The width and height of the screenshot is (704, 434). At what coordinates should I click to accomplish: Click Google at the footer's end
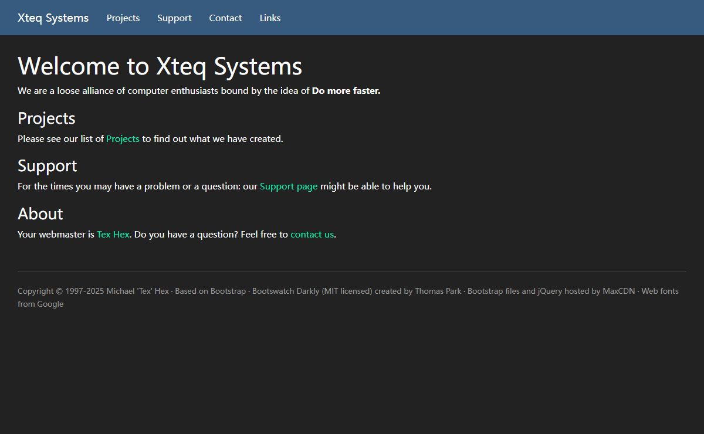click(x=50, y=304)
